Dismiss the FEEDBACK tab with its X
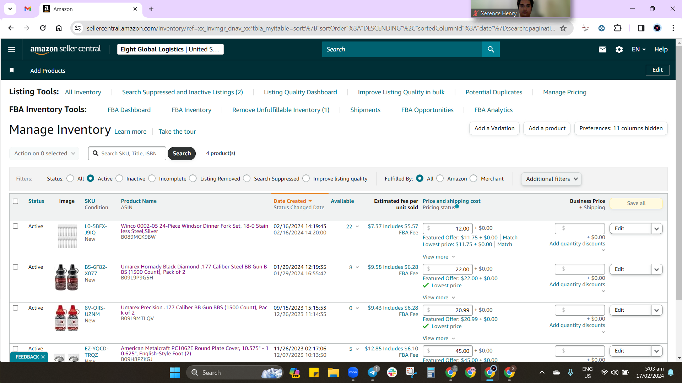The height and width of the screenshot is (383, 682). [x=43, y=357]
